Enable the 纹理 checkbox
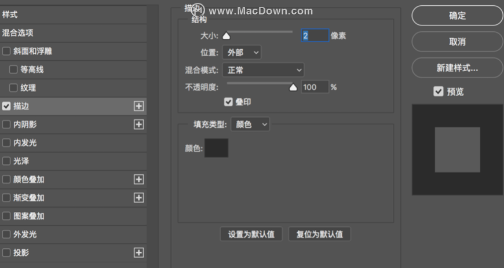The width and height of the screenshot is (504, 268). 13,88
